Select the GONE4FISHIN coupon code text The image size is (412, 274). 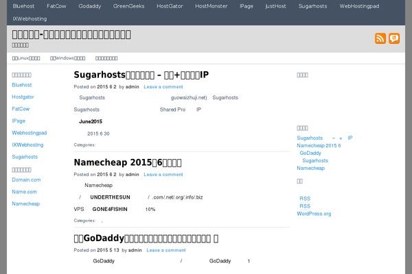(110, 209)
